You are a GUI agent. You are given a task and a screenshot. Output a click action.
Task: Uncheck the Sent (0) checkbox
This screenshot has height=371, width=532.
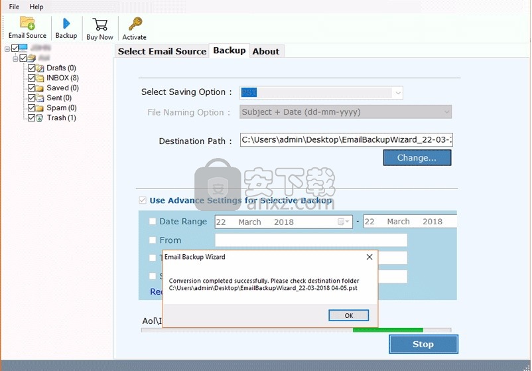[x=32, y=98]
